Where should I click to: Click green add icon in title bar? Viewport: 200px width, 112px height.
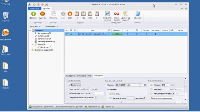click(34, 5)
